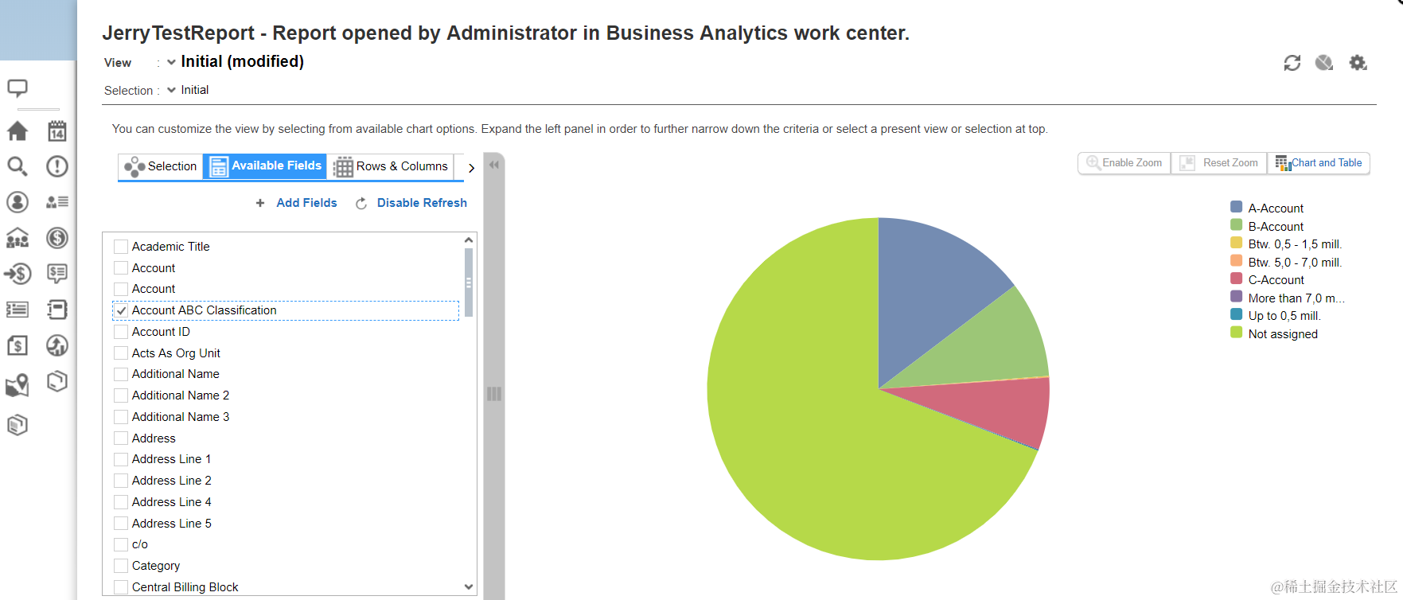The image size is (1403, 600).
Task: Expand the Selection dropdown arrow
Action: point(171,90)
